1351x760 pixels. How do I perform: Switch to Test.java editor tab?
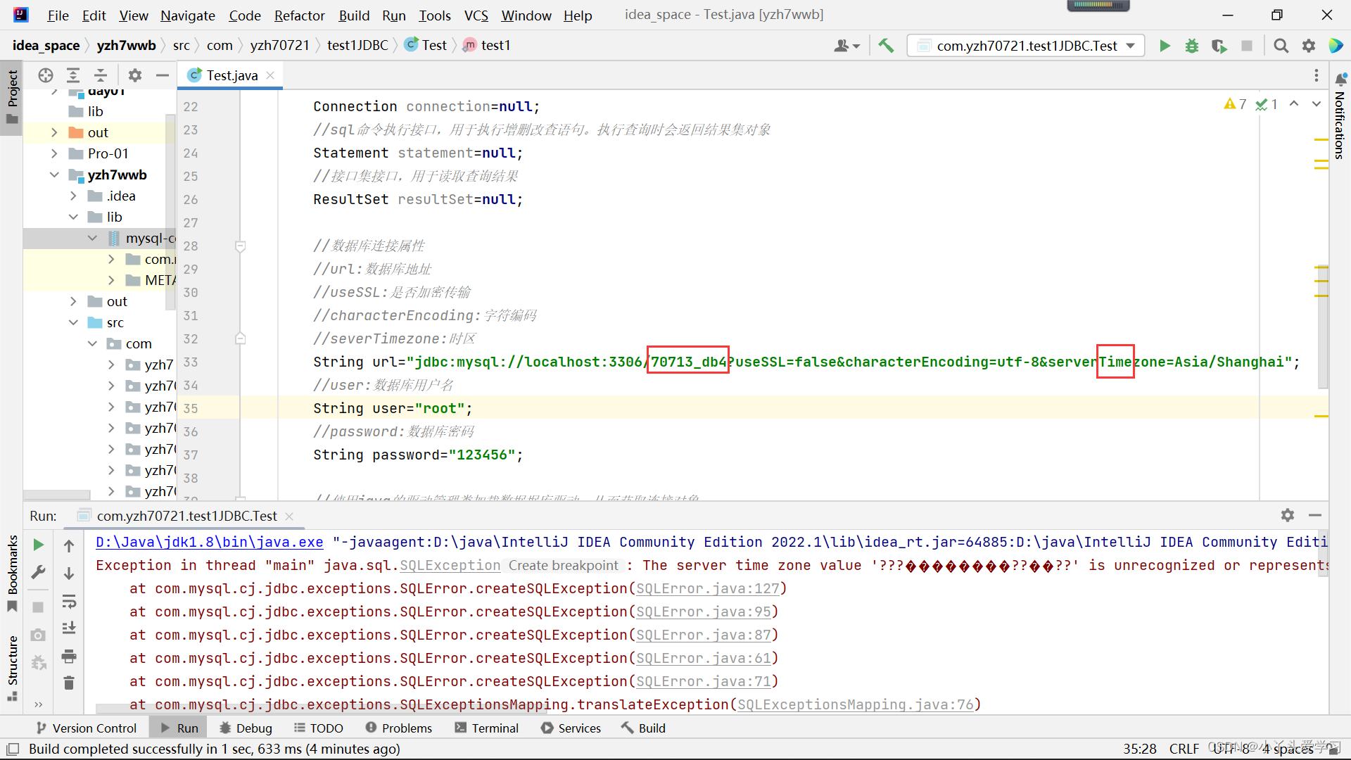click(x=231, y=75)
